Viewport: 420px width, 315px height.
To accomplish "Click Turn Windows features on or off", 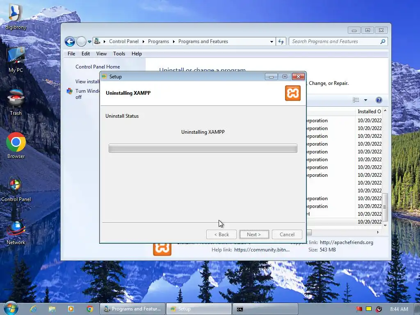I will 87,94.
